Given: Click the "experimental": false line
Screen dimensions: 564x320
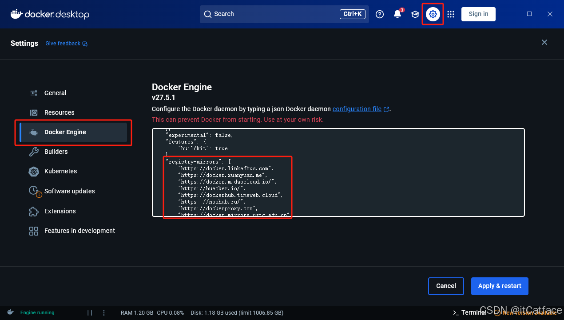Looking at the screenshot, I should tap(199, 135).
